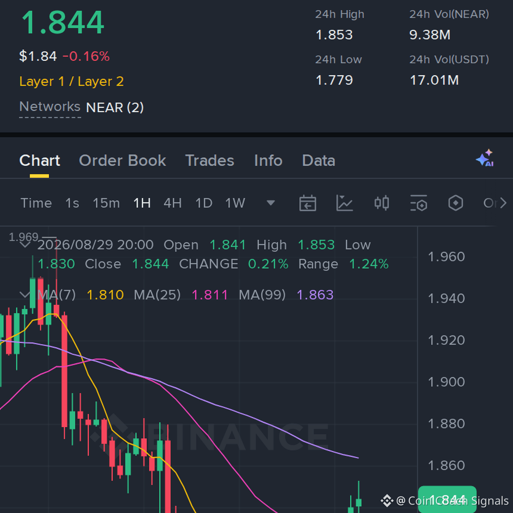Click the 2026/08/29 20:00 candle timestamp
The height and width of the screenshot is (513, 513).
pyautogui.click(x=95, y=245)
